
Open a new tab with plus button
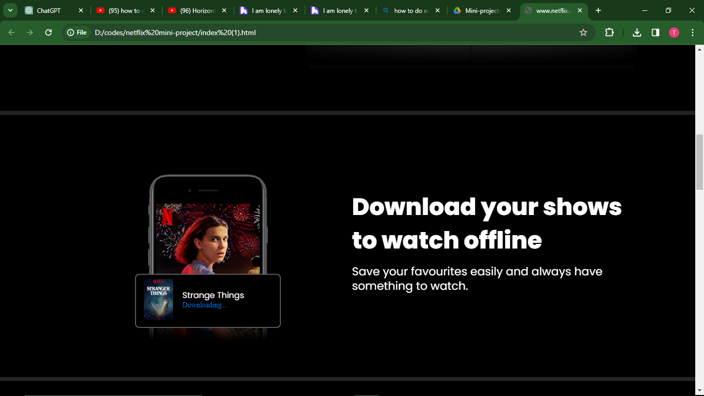(598, 10)
